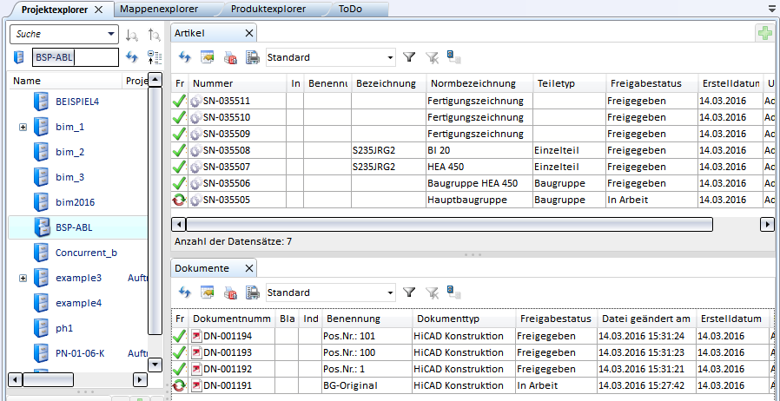Click the filter funnel in Artikel toolbar
The width and height of the screenshot is (780, 401).
pyautogui.click(x=409, y=57)
